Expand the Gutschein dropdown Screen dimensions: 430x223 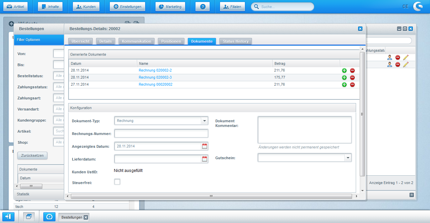pos(348,158)
